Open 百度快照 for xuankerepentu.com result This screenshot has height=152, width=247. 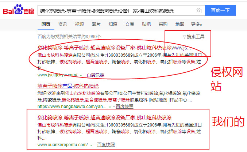(x=106, y=145)
